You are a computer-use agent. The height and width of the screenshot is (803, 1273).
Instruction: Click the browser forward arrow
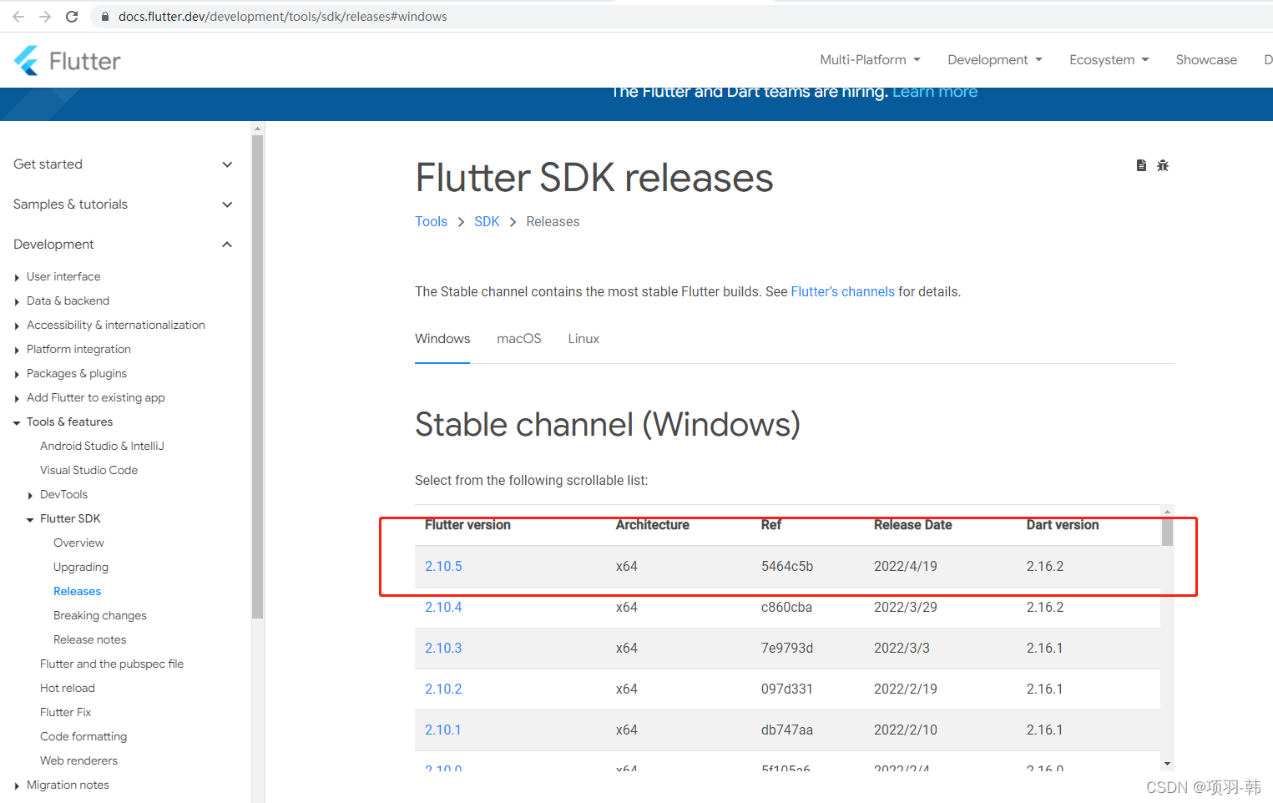(43, 16)
